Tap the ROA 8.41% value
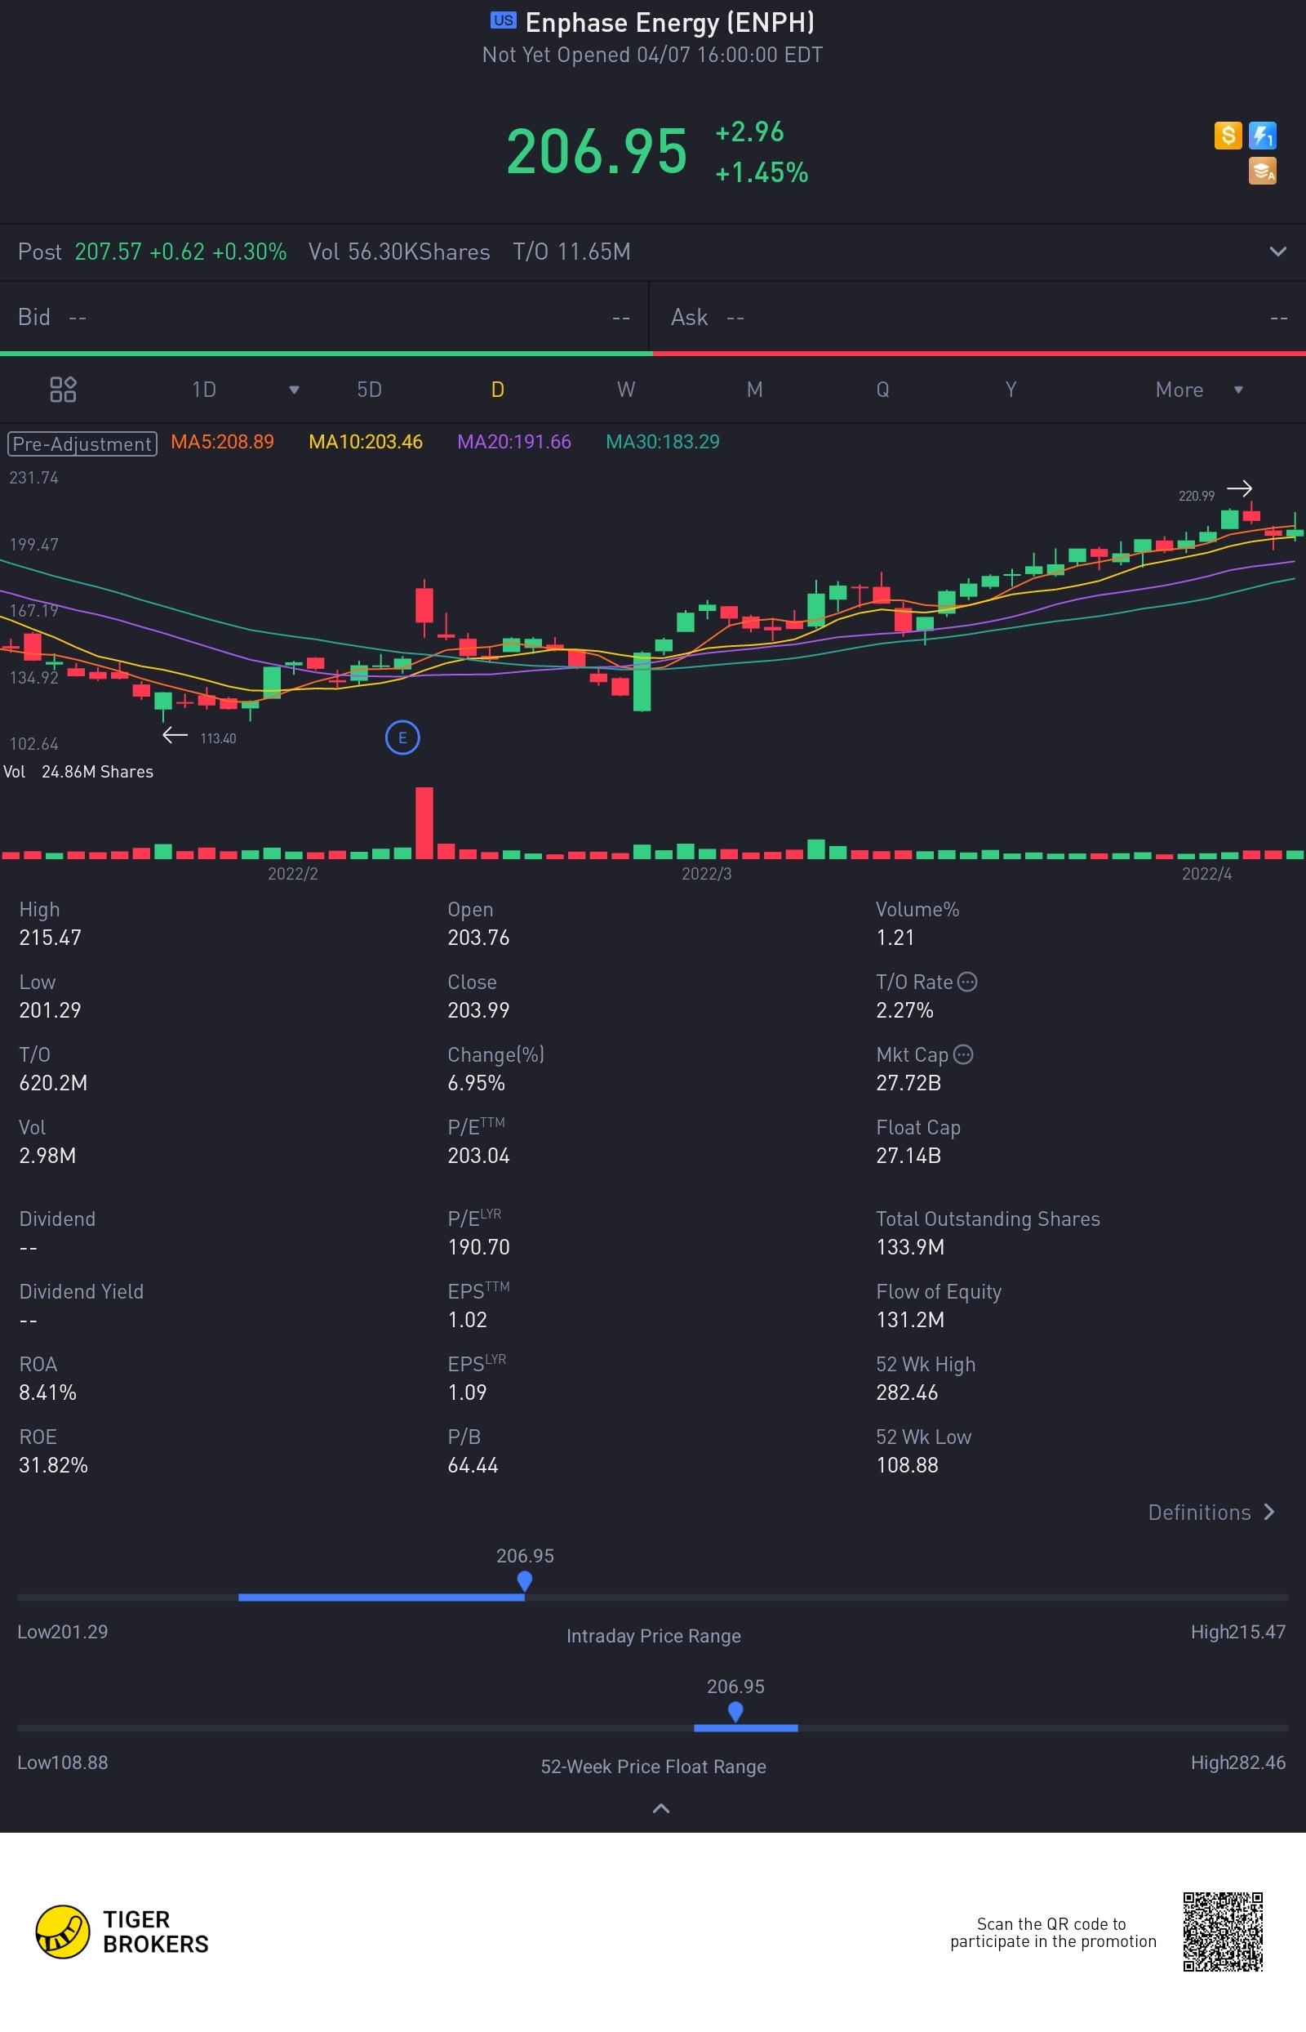Viewport: 1306px width, 2032px height. 47,1392
